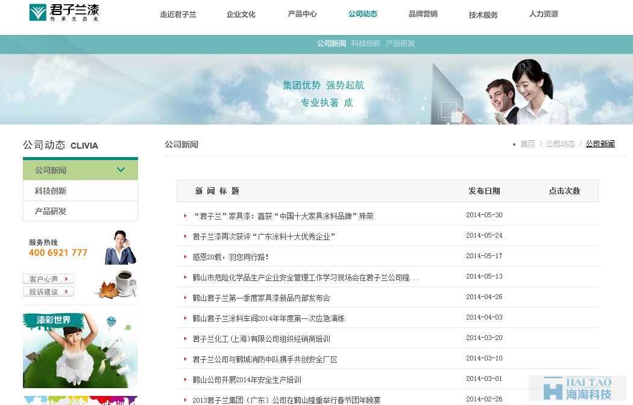Click the 公司动态 CLIVIA sidebar heading
Viewport: 633px width, 405px height.
point(60,145)
